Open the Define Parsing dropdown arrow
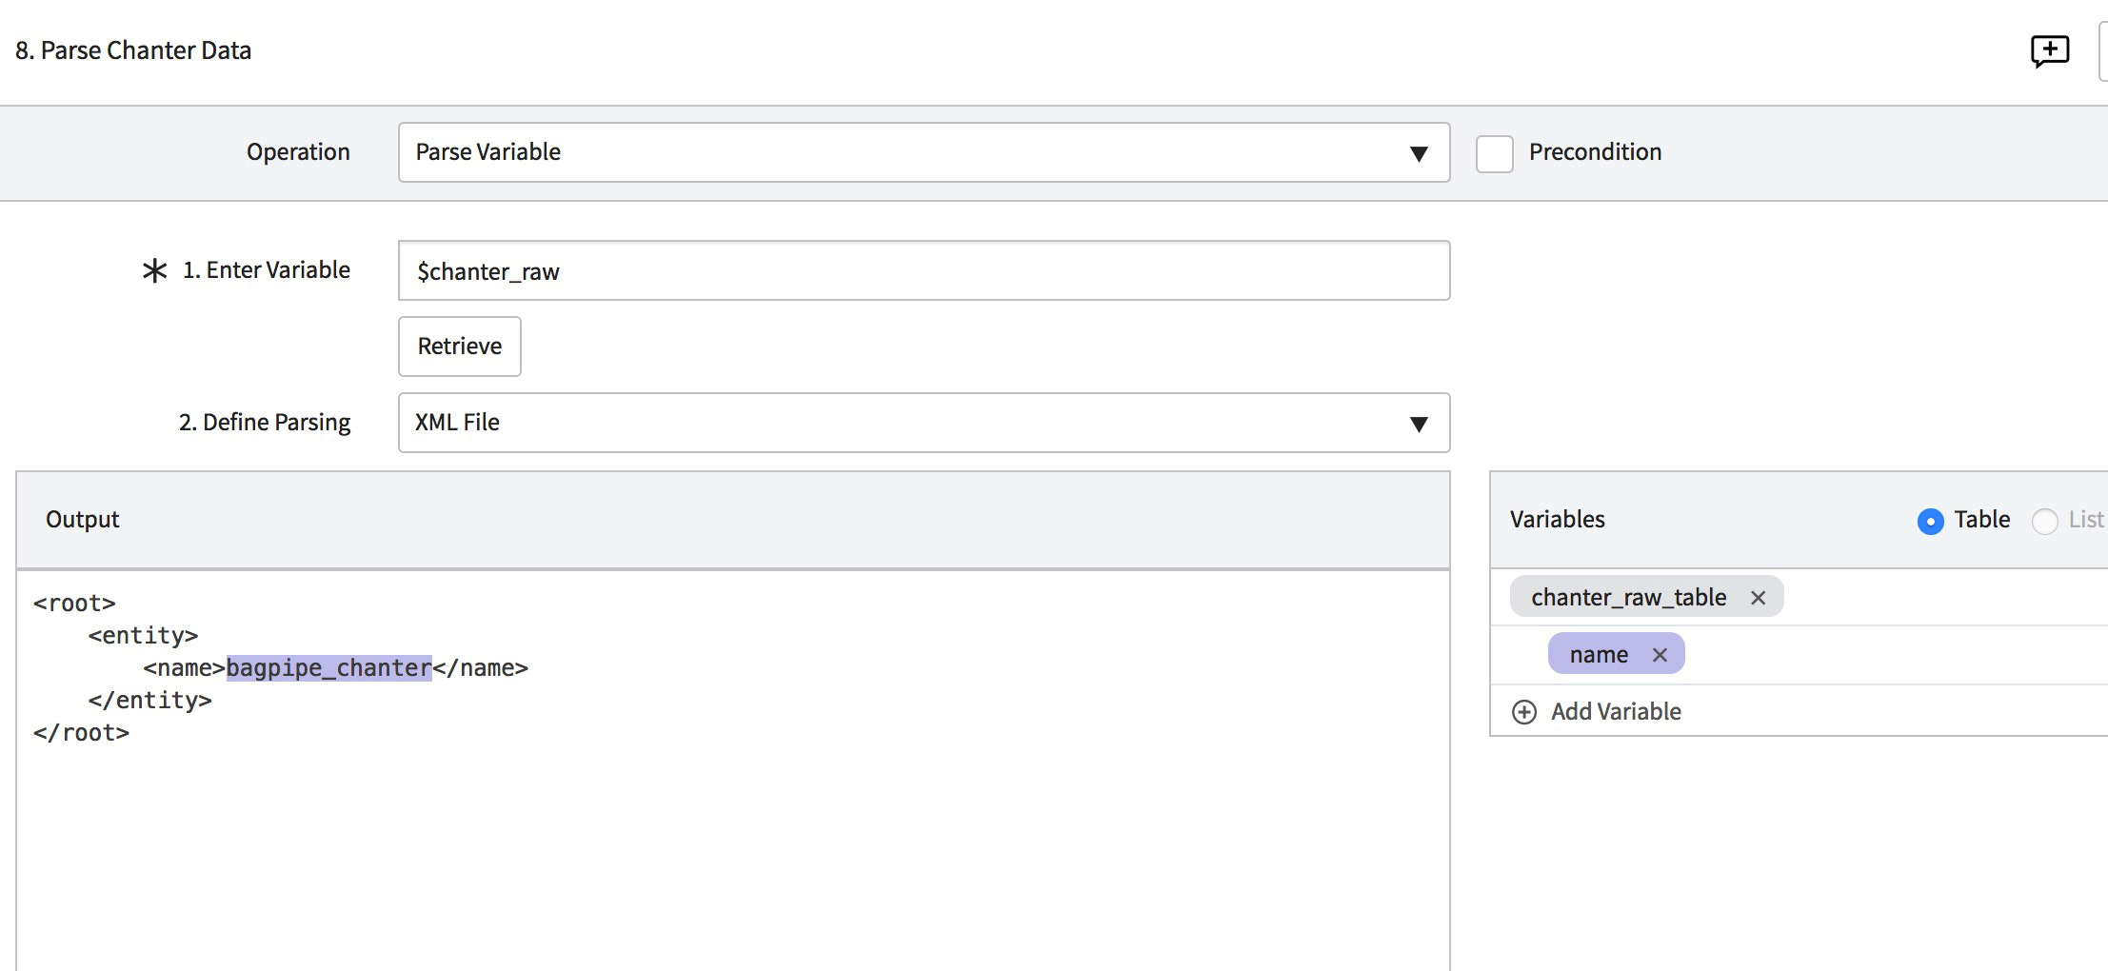The image size is (2108, 971). click(1418, 424)
